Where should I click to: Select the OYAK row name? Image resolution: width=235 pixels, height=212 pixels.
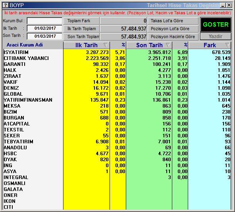[x=10, y=160]
